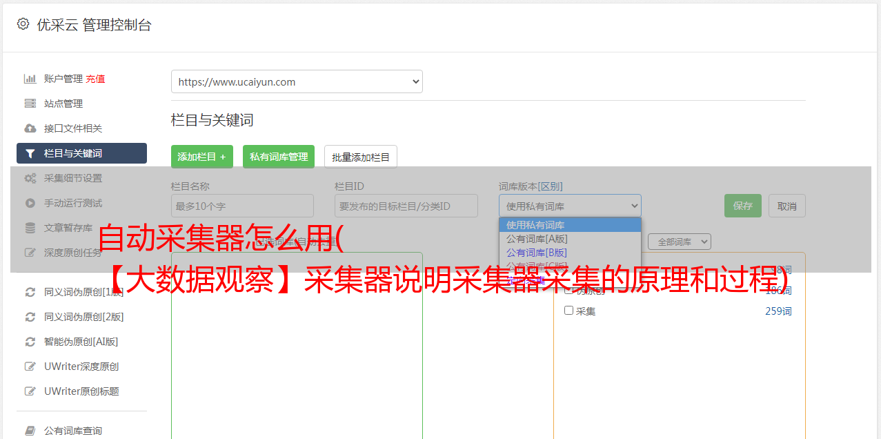This screenshot has height=439, width=881.
Task: Click the filter funnel icon for 栏目与关键词
Action: coord(30,153)
